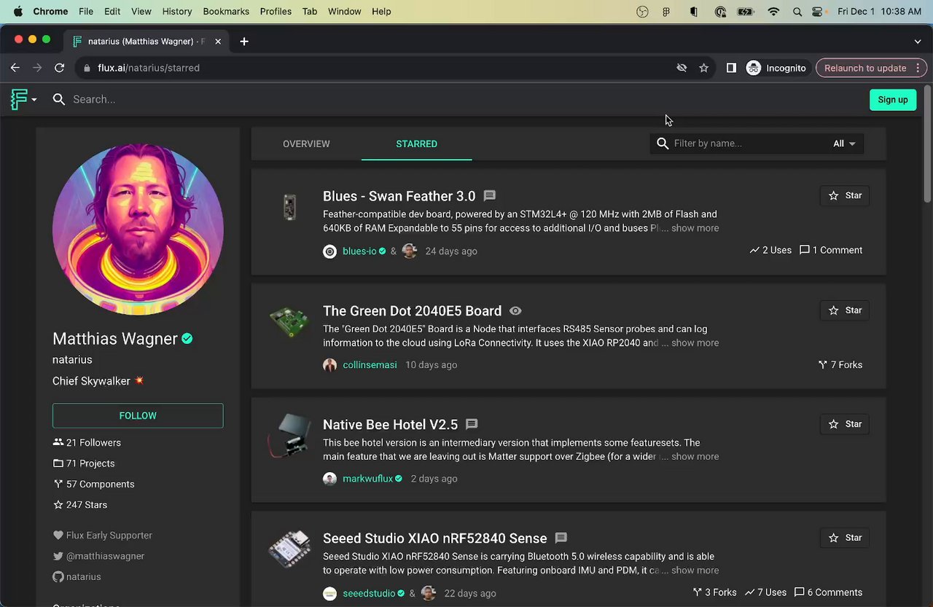This screenshot has width=933, height=607.
Task: Go back with browser back arrow
Action: [15, 68]
